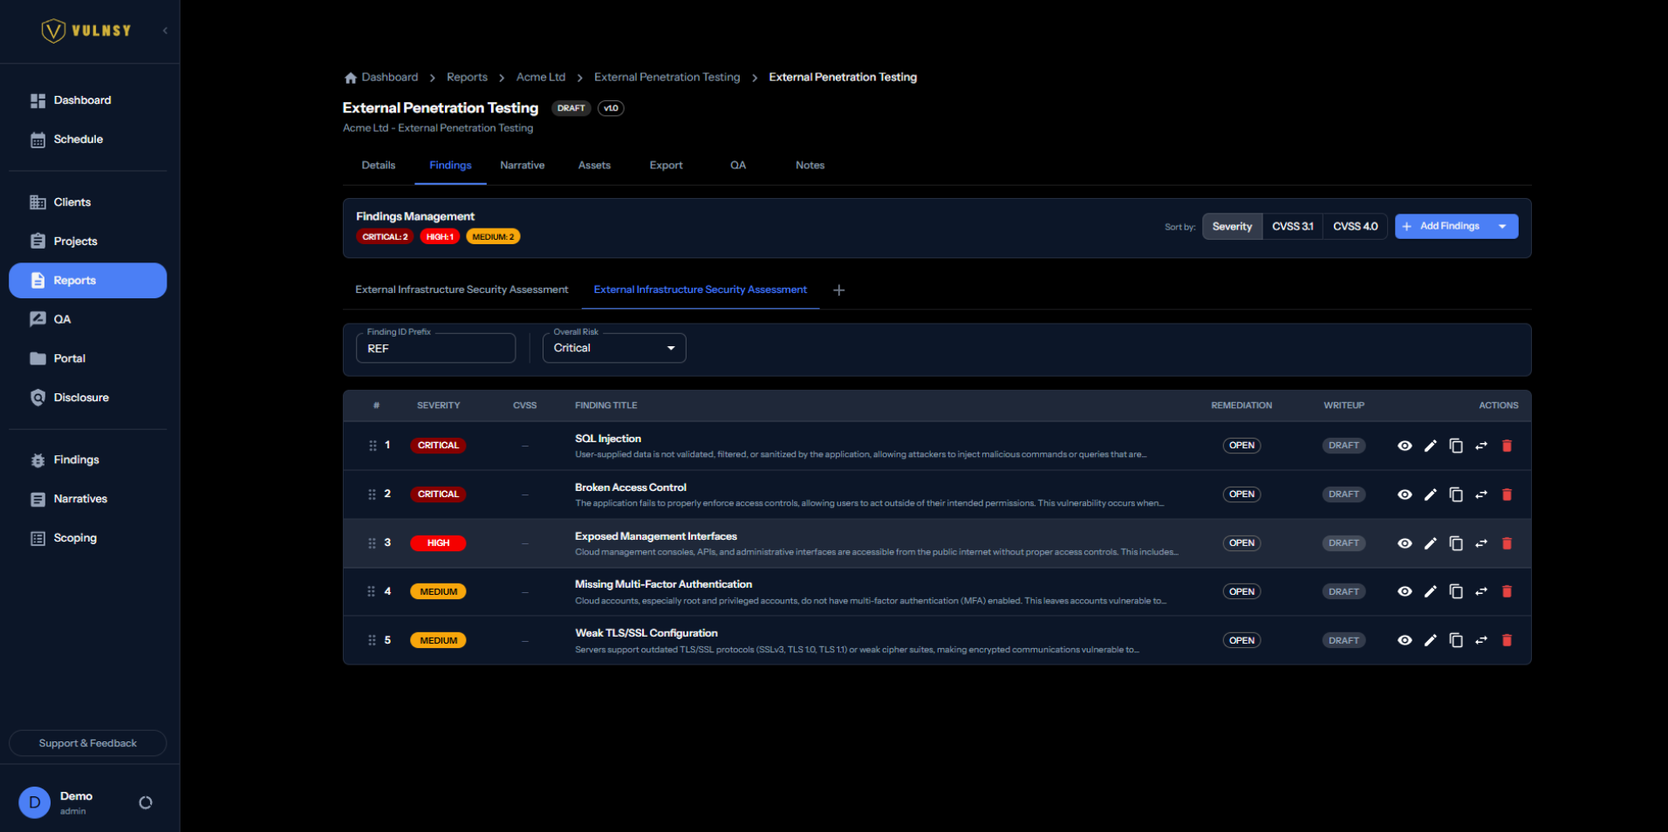Switch to the Details tab

[379, 166]
